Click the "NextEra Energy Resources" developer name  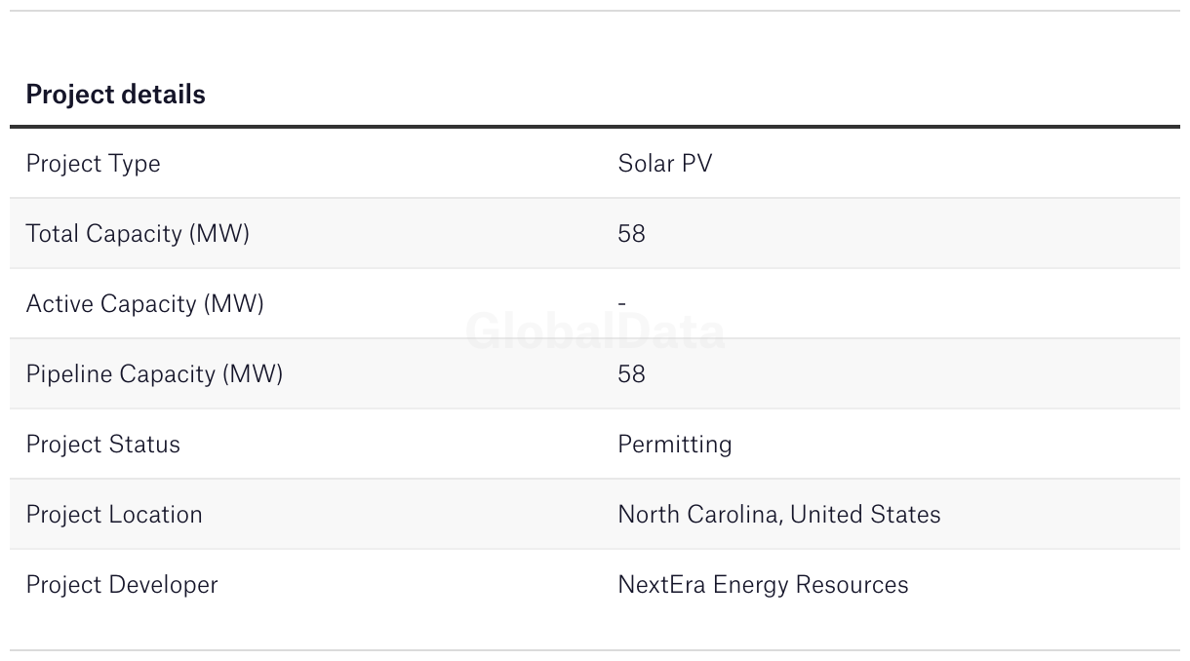[x=763, y=585]
